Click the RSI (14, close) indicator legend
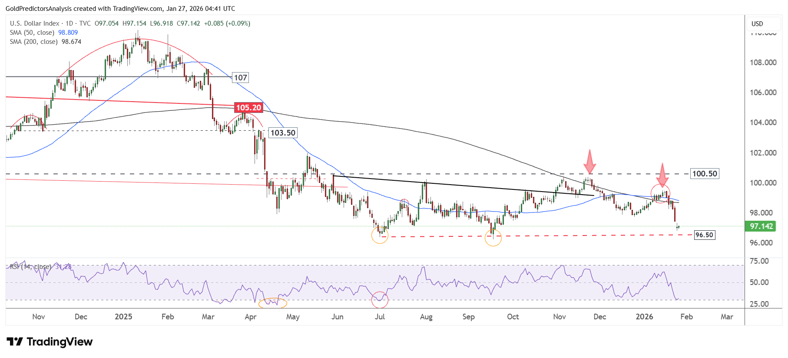 click(30, 266)
